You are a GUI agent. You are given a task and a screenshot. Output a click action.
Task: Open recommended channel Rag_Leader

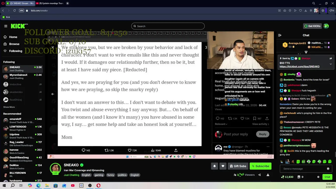tap(22, 144)
